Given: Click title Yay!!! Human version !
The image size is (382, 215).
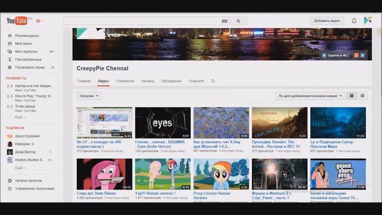Looking at the screenshot, I should tap(155, 193).
